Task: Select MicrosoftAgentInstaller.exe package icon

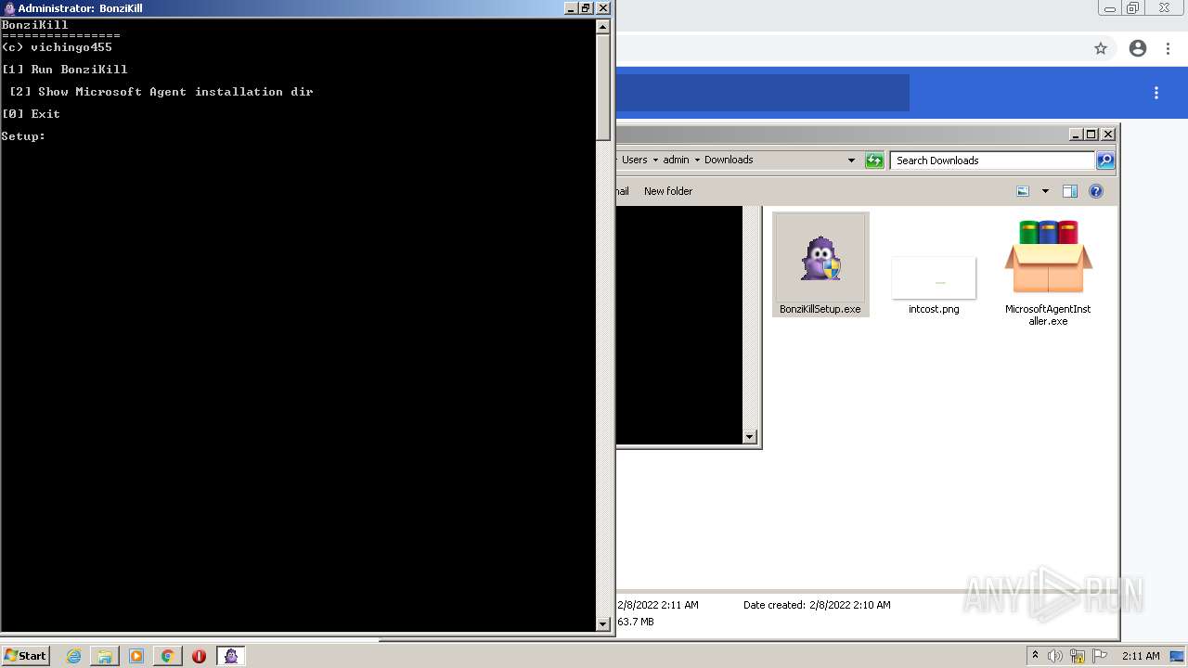Action: (1048, 256)
